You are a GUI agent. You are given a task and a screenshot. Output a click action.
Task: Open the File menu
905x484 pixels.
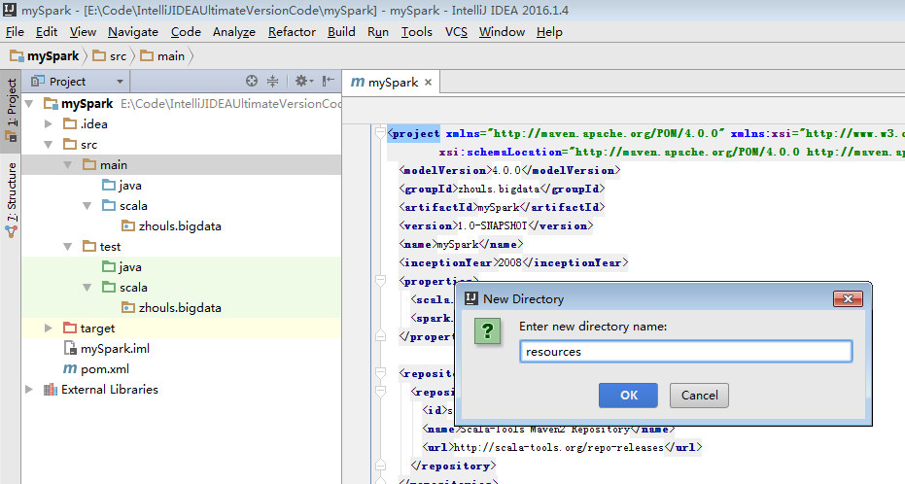coord(15,32)
